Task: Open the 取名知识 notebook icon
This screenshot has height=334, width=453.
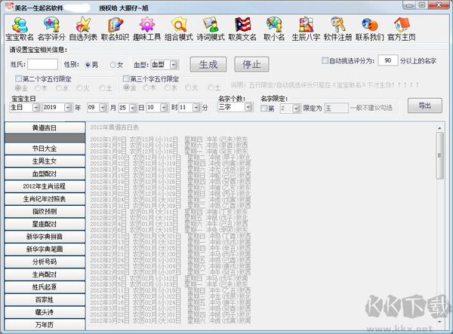Action: [115, 29]
